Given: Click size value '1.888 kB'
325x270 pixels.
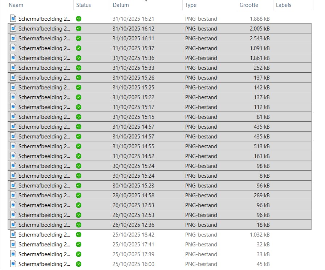Looking at the screenshot, I should pyautogui.click(x=260, y=19).
